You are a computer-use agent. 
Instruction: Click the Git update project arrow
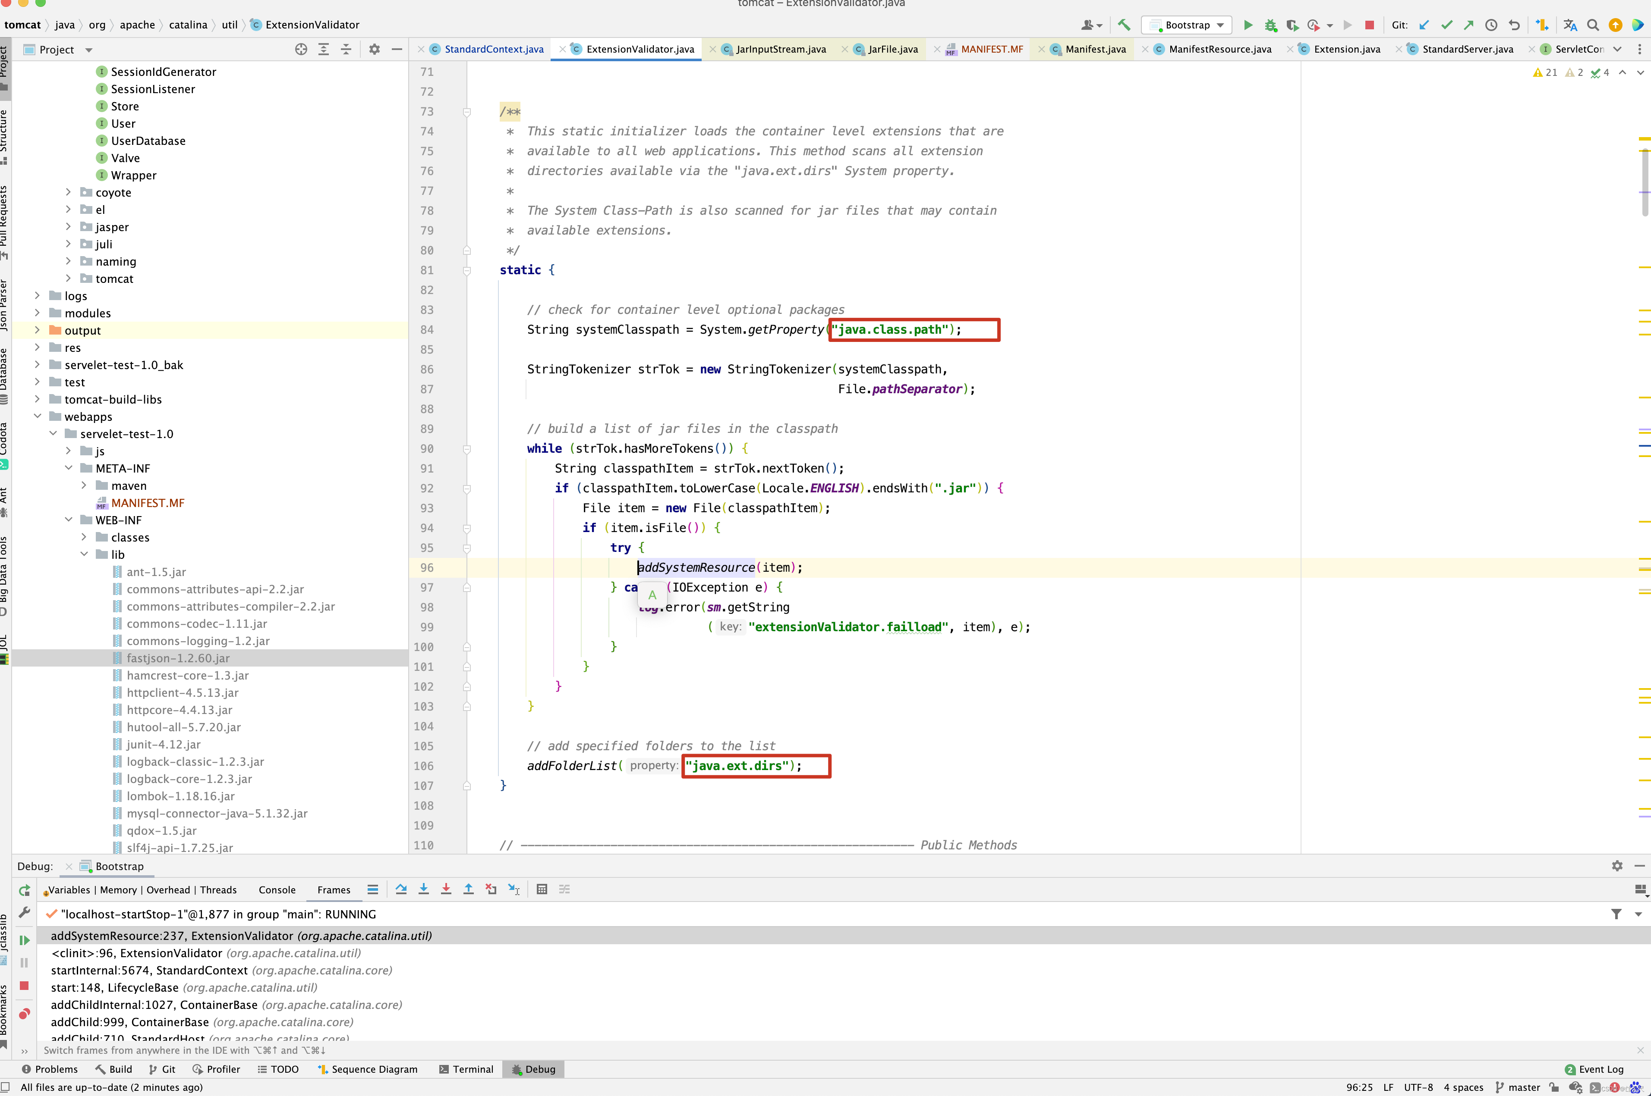(1424, 25)
